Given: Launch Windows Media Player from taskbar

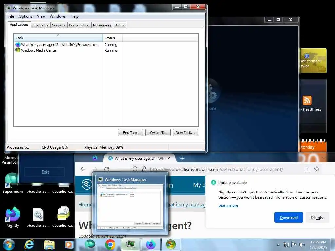Looking at the screenshot, I should 69,244.
